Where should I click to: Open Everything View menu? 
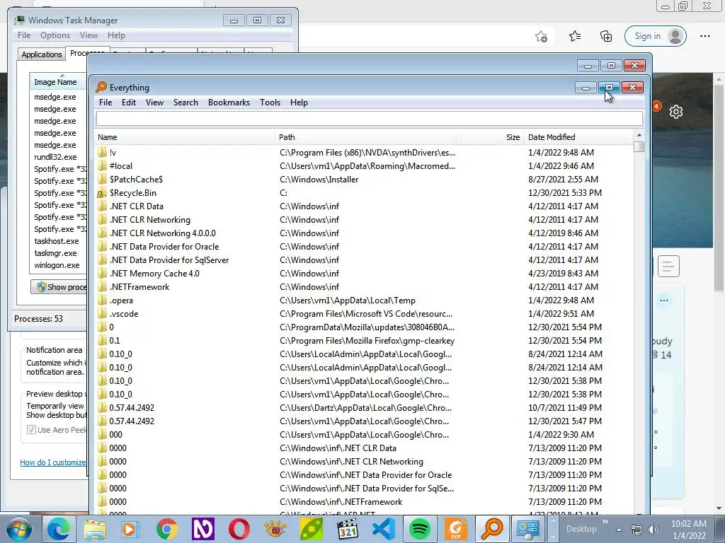[x=154, y=103]
